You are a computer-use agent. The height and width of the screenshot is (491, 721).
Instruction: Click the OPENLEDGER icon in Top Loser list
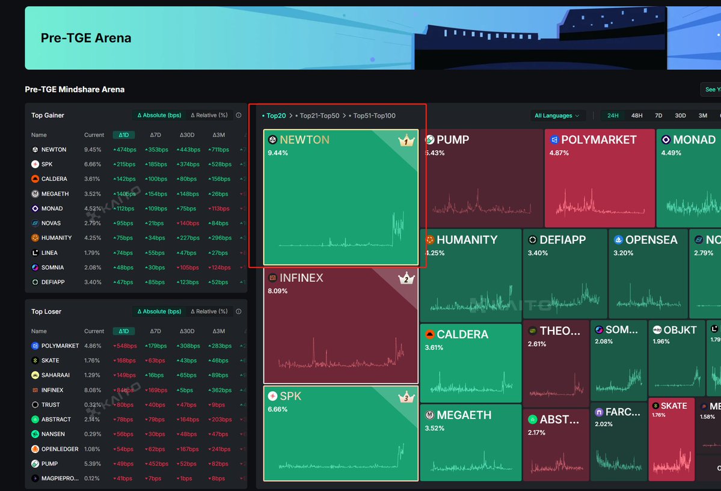(35, 449)
